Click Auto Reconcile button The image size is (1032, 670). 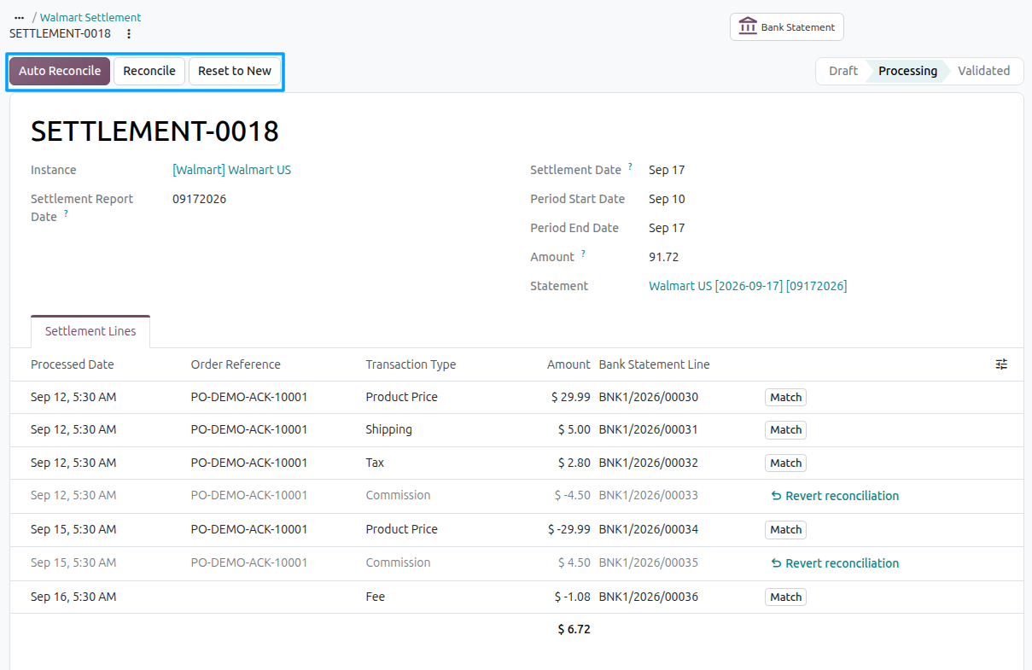click(60, 71)
